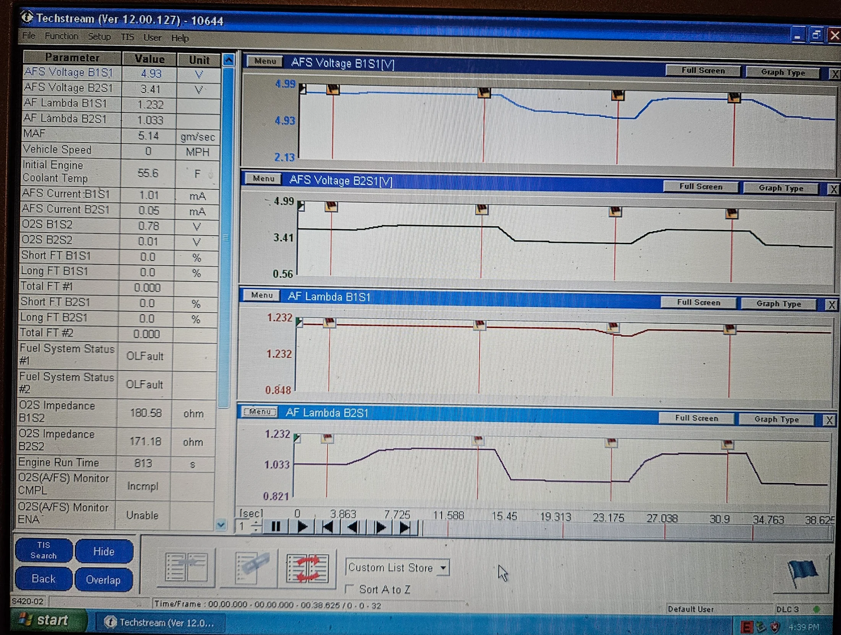The height and width of the screenshot is (635, 841).
Task: Open Menu for AFS Voltage B2S1 graph
Action: point(263,179)
